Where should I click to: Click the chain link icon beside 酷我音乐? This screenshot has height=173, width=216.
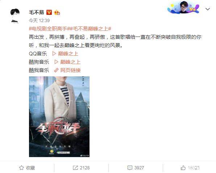coord(56,70)
